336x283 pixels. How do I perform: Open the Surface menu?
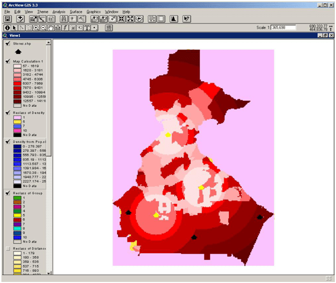(76, 11)
